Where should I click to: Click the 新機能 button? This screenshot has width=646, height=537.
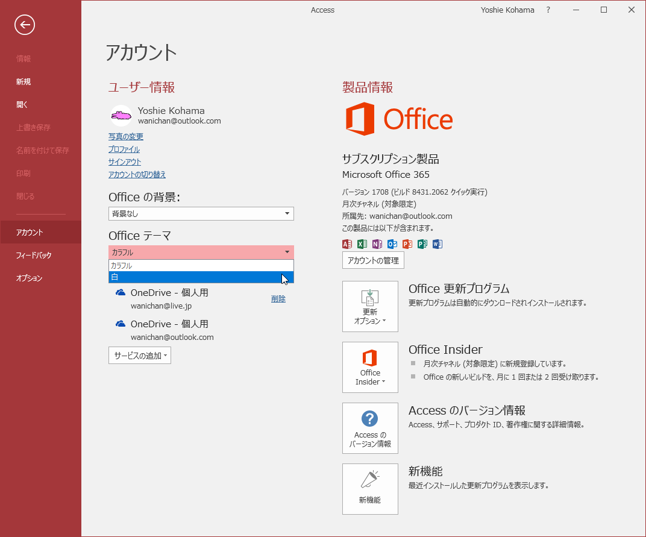[370, 489]
